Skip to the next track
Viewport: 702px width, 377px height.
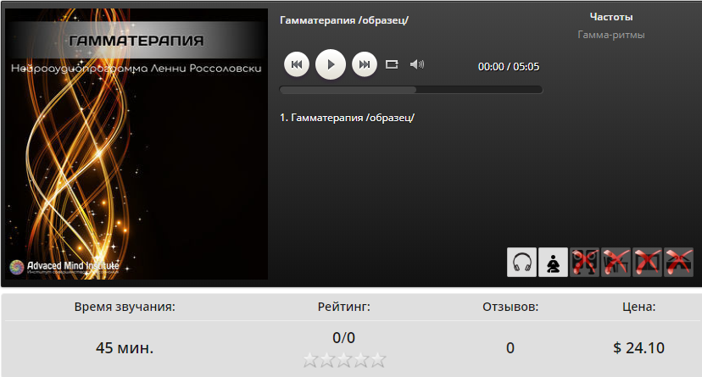coord(365,64)
